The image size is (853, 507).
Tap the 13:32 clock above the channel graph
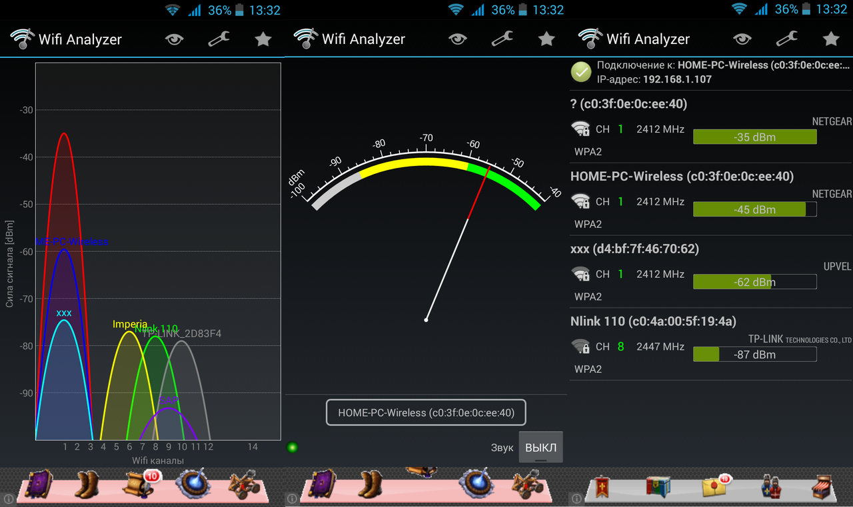tap(265, 10)
